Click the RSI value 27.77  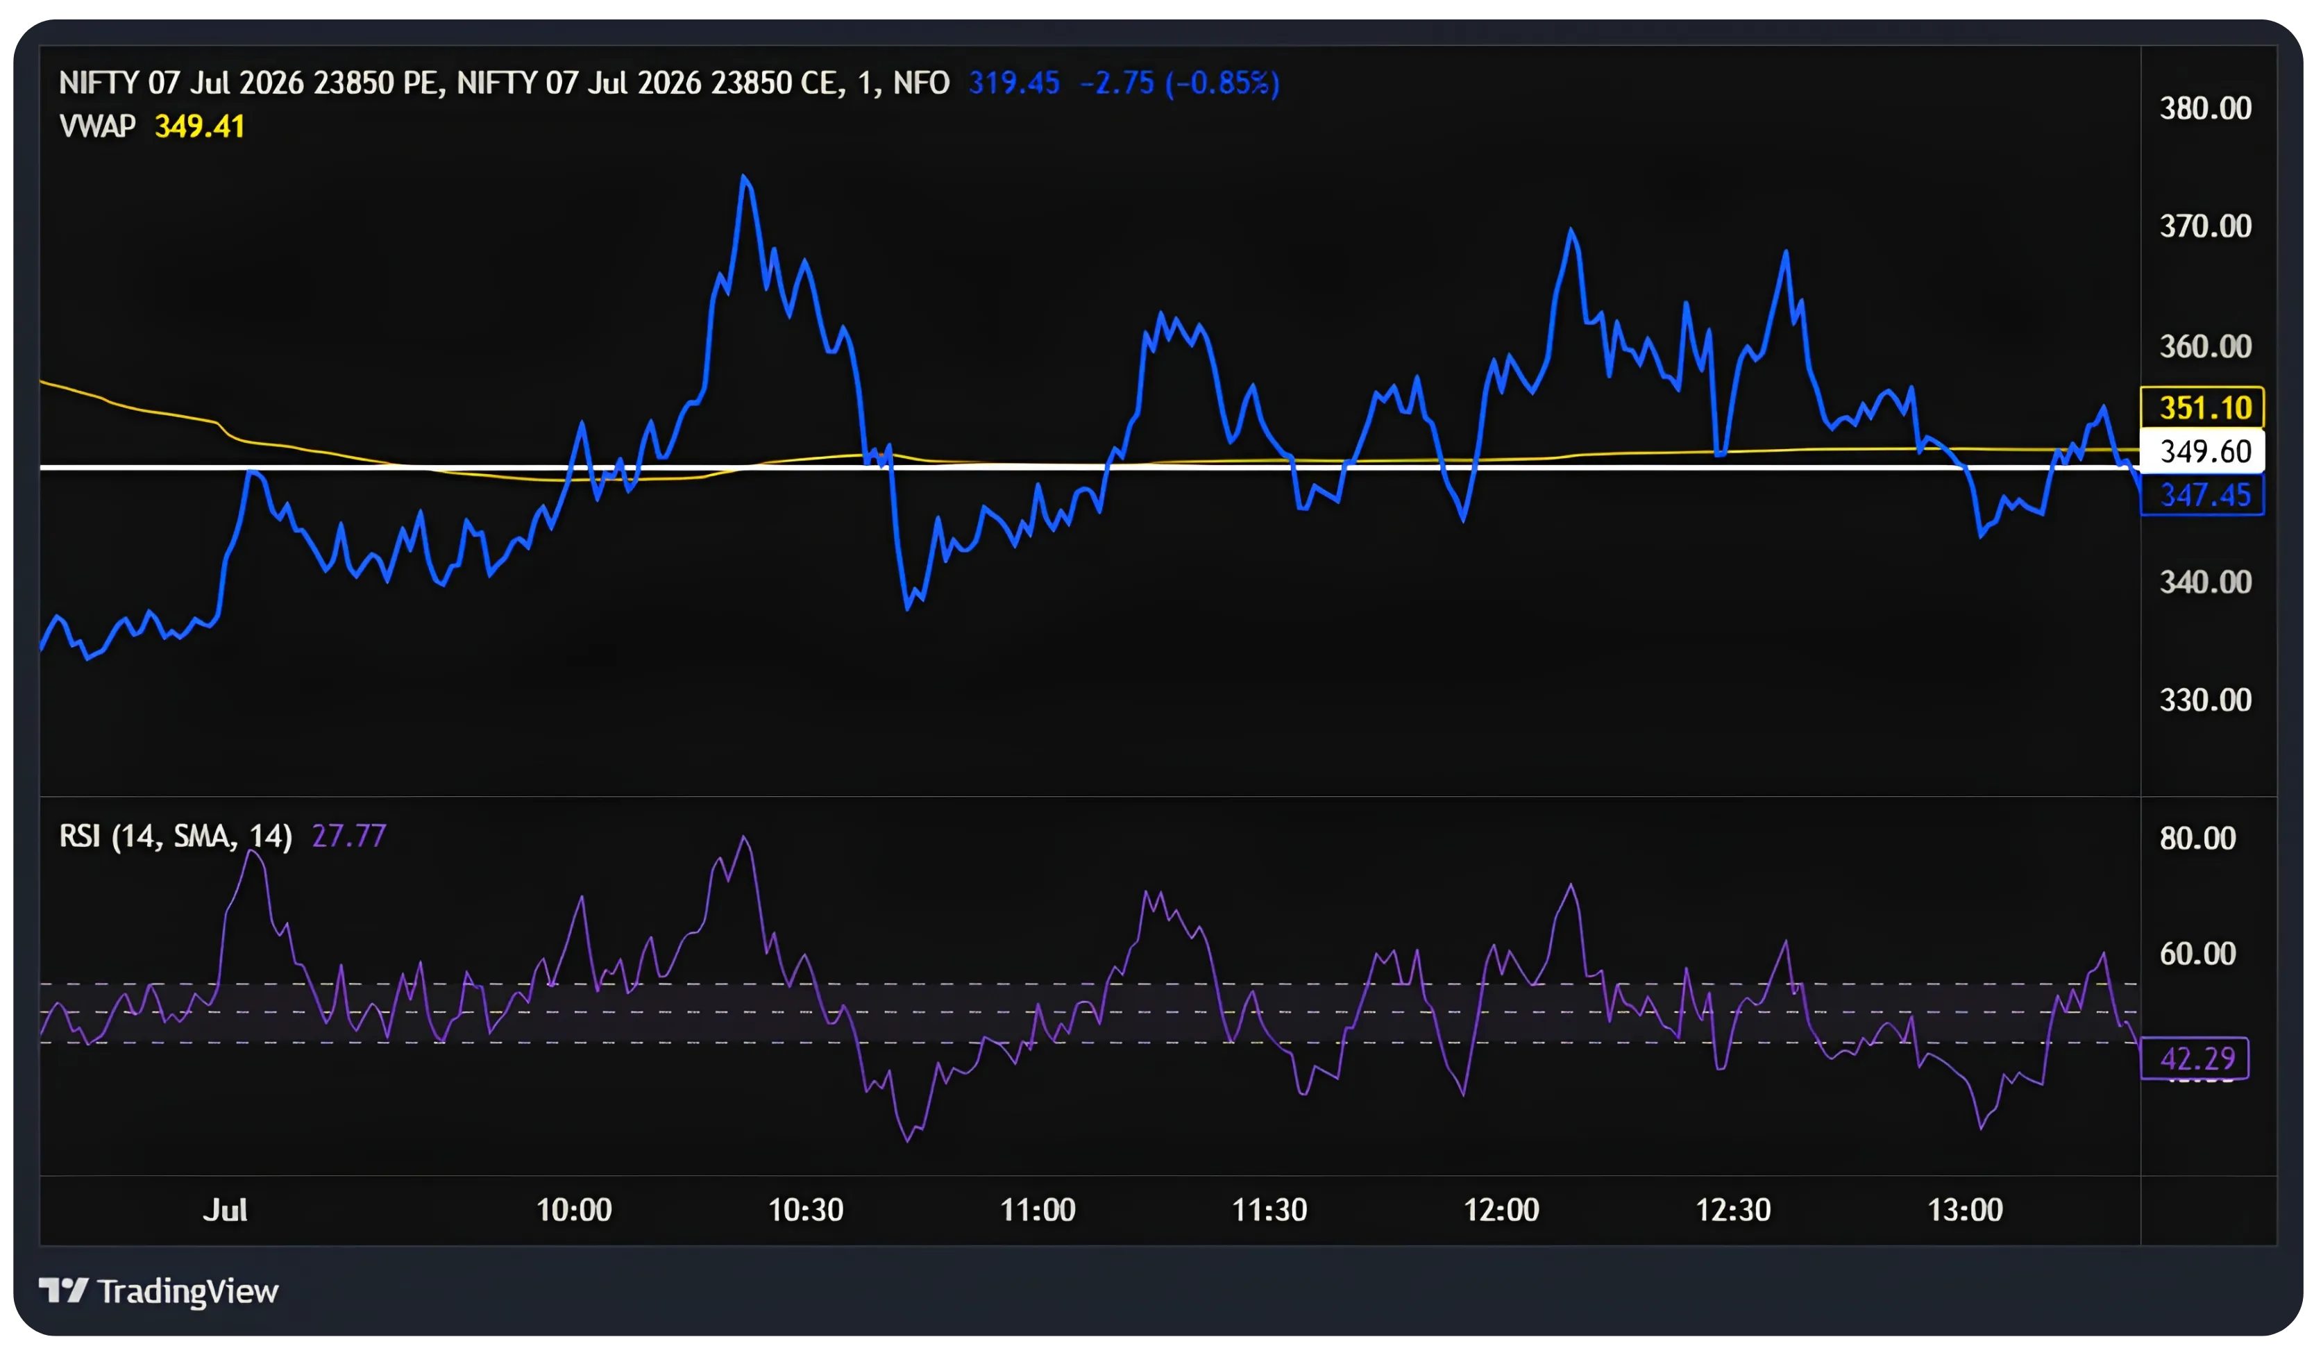click(x=349, y=836)
